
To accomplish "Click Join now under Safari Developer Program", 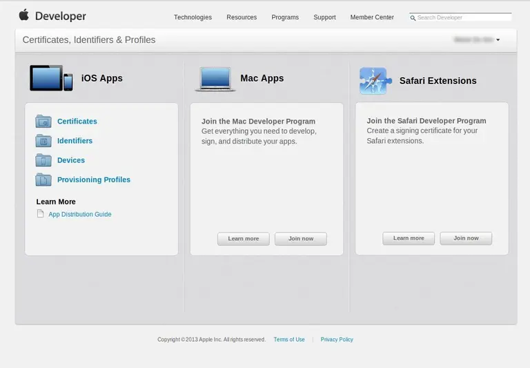I will (x=466, y=238).
